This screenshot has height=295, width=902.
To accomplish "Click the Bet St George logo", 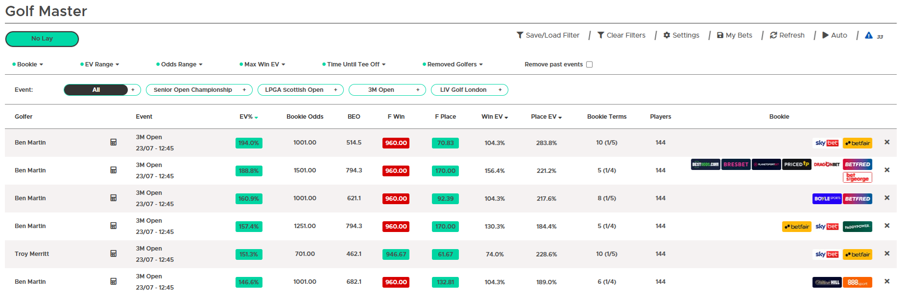I will point(857,177).
